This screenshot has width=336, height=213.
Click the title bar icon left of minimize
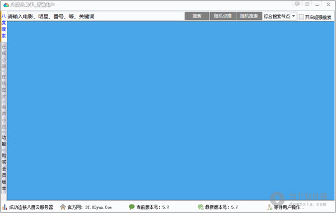point(307,4)
